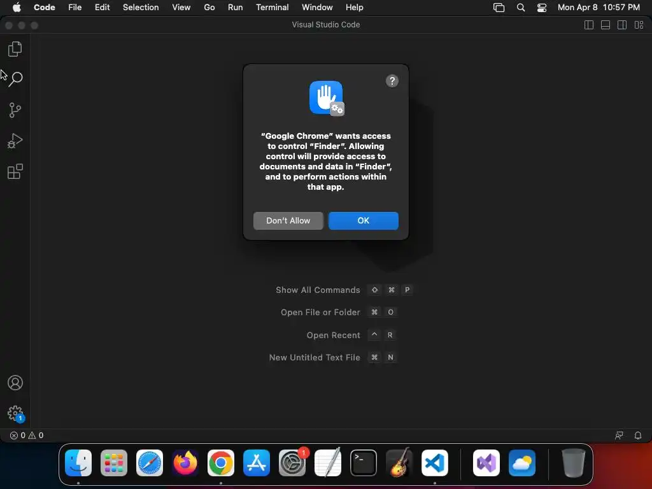
Task: Open Launchpad from the Dock
Action: pyautogui.click(x=114, y=463)
